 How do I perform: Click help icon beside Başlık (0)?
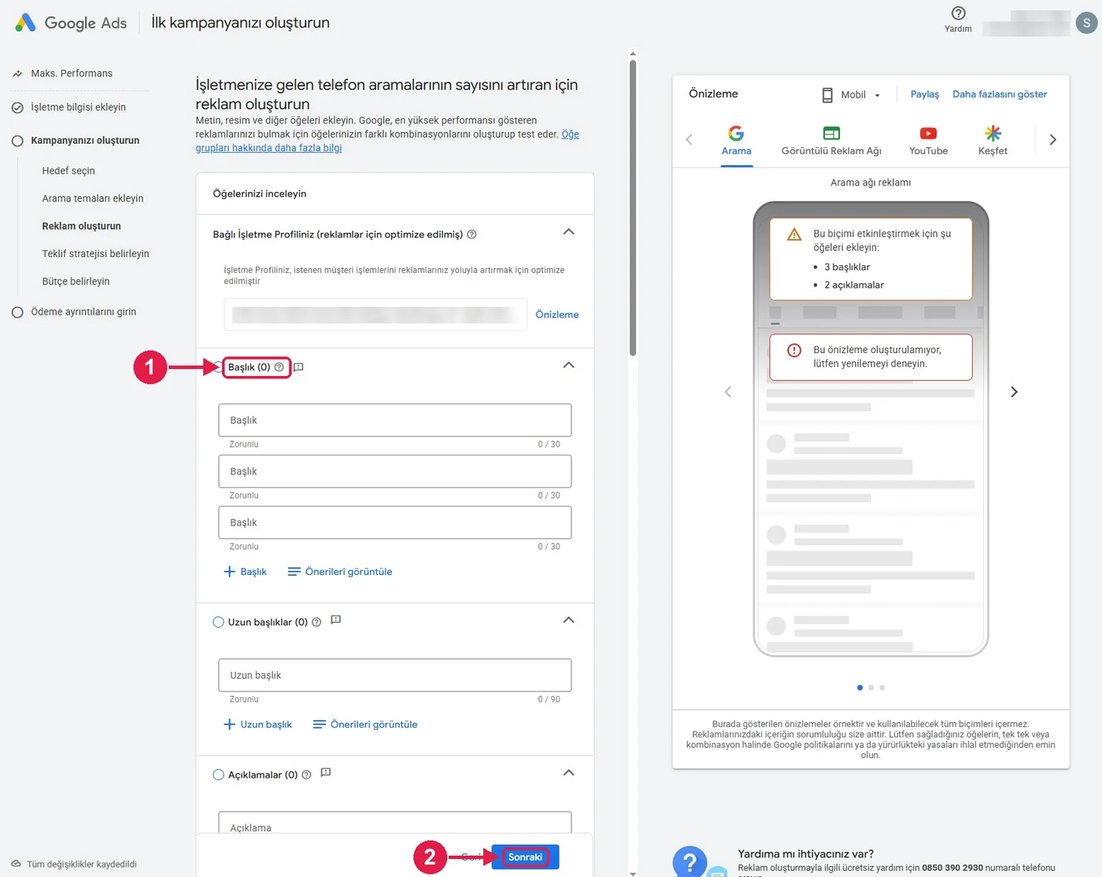279,367
